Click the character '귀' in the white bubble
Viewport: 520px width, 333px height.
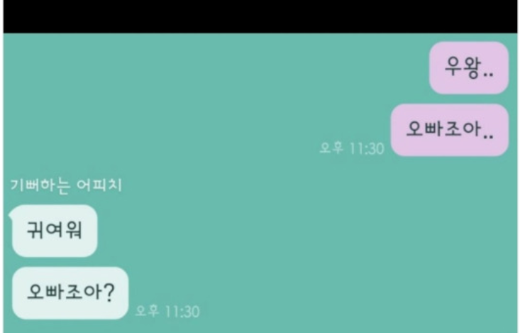click(35, 230)
